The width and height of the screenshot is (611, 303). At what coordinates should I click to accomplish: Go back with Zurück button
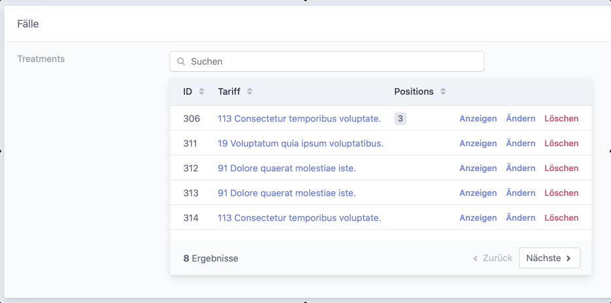click(493, 258)
